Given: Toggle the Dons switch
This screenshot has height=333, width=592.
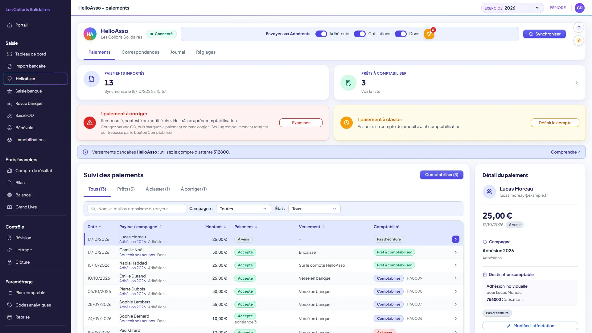Looking at the screenshot, I should click(401, 34).
